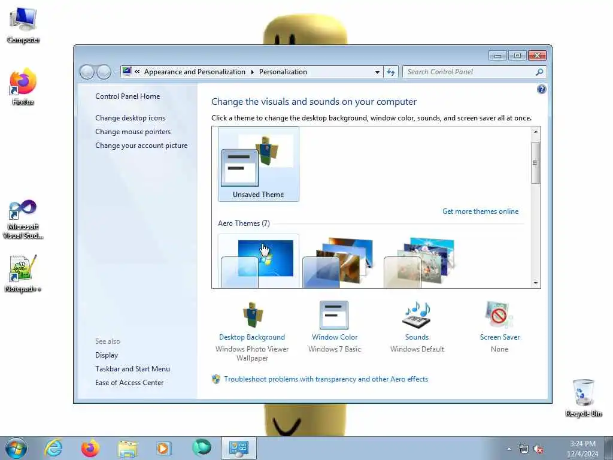The image size is (613, 460).
Task: Click the green round taskbar application icon
Action: (x=202, y=447)
